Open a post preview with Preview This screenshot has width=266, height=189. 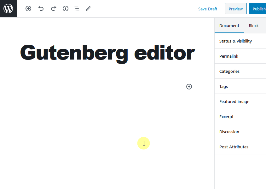[x=235, y=9]
